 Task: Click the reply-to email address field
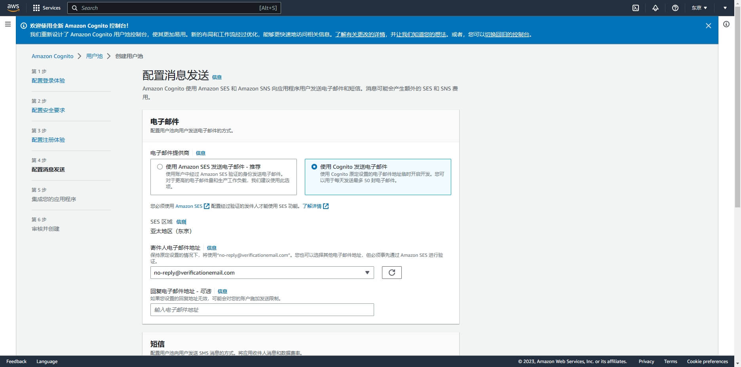[262, 310]
